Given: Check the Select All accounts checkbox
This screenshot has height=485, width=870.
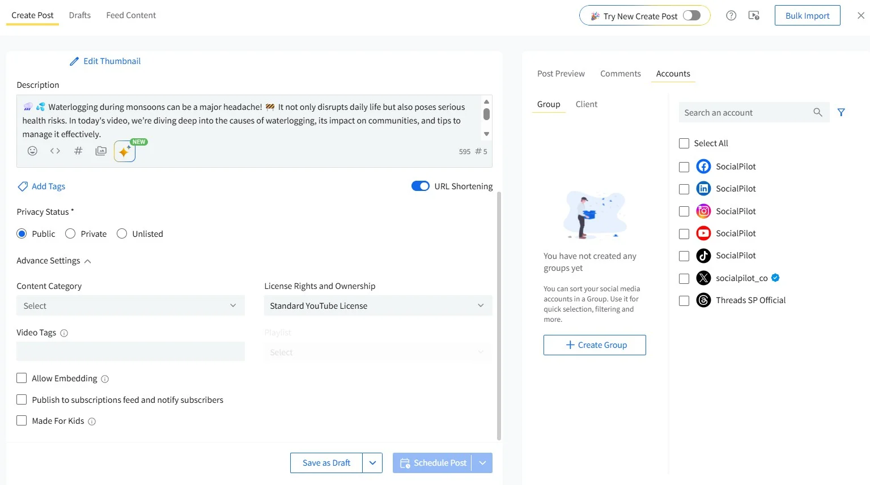Looking at the screenshot, I should 684,143.
